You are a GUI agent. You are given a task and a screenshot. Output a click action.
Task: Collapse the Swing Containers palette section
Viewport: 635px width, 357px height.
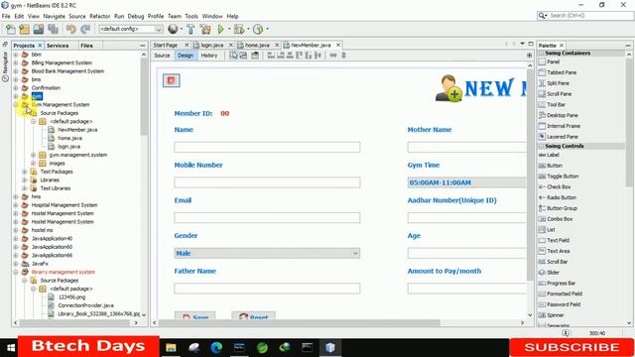click(x=542, y=53)
